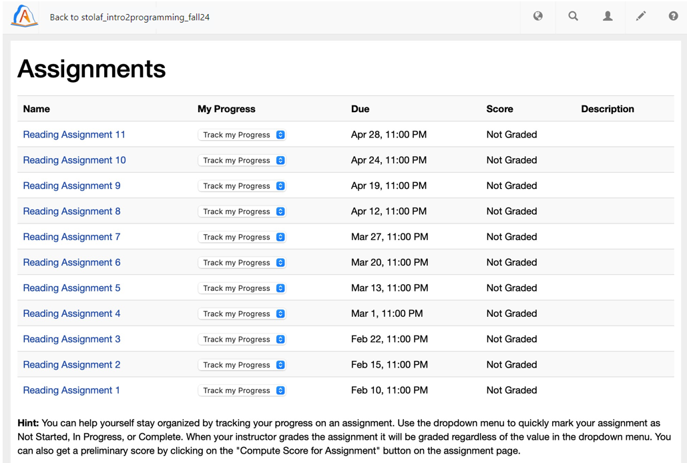Click blue arrow stepper for Reading Assignment 1
Image resolution: width=687 pixels, height=463 pixels.
click(280, 390)
